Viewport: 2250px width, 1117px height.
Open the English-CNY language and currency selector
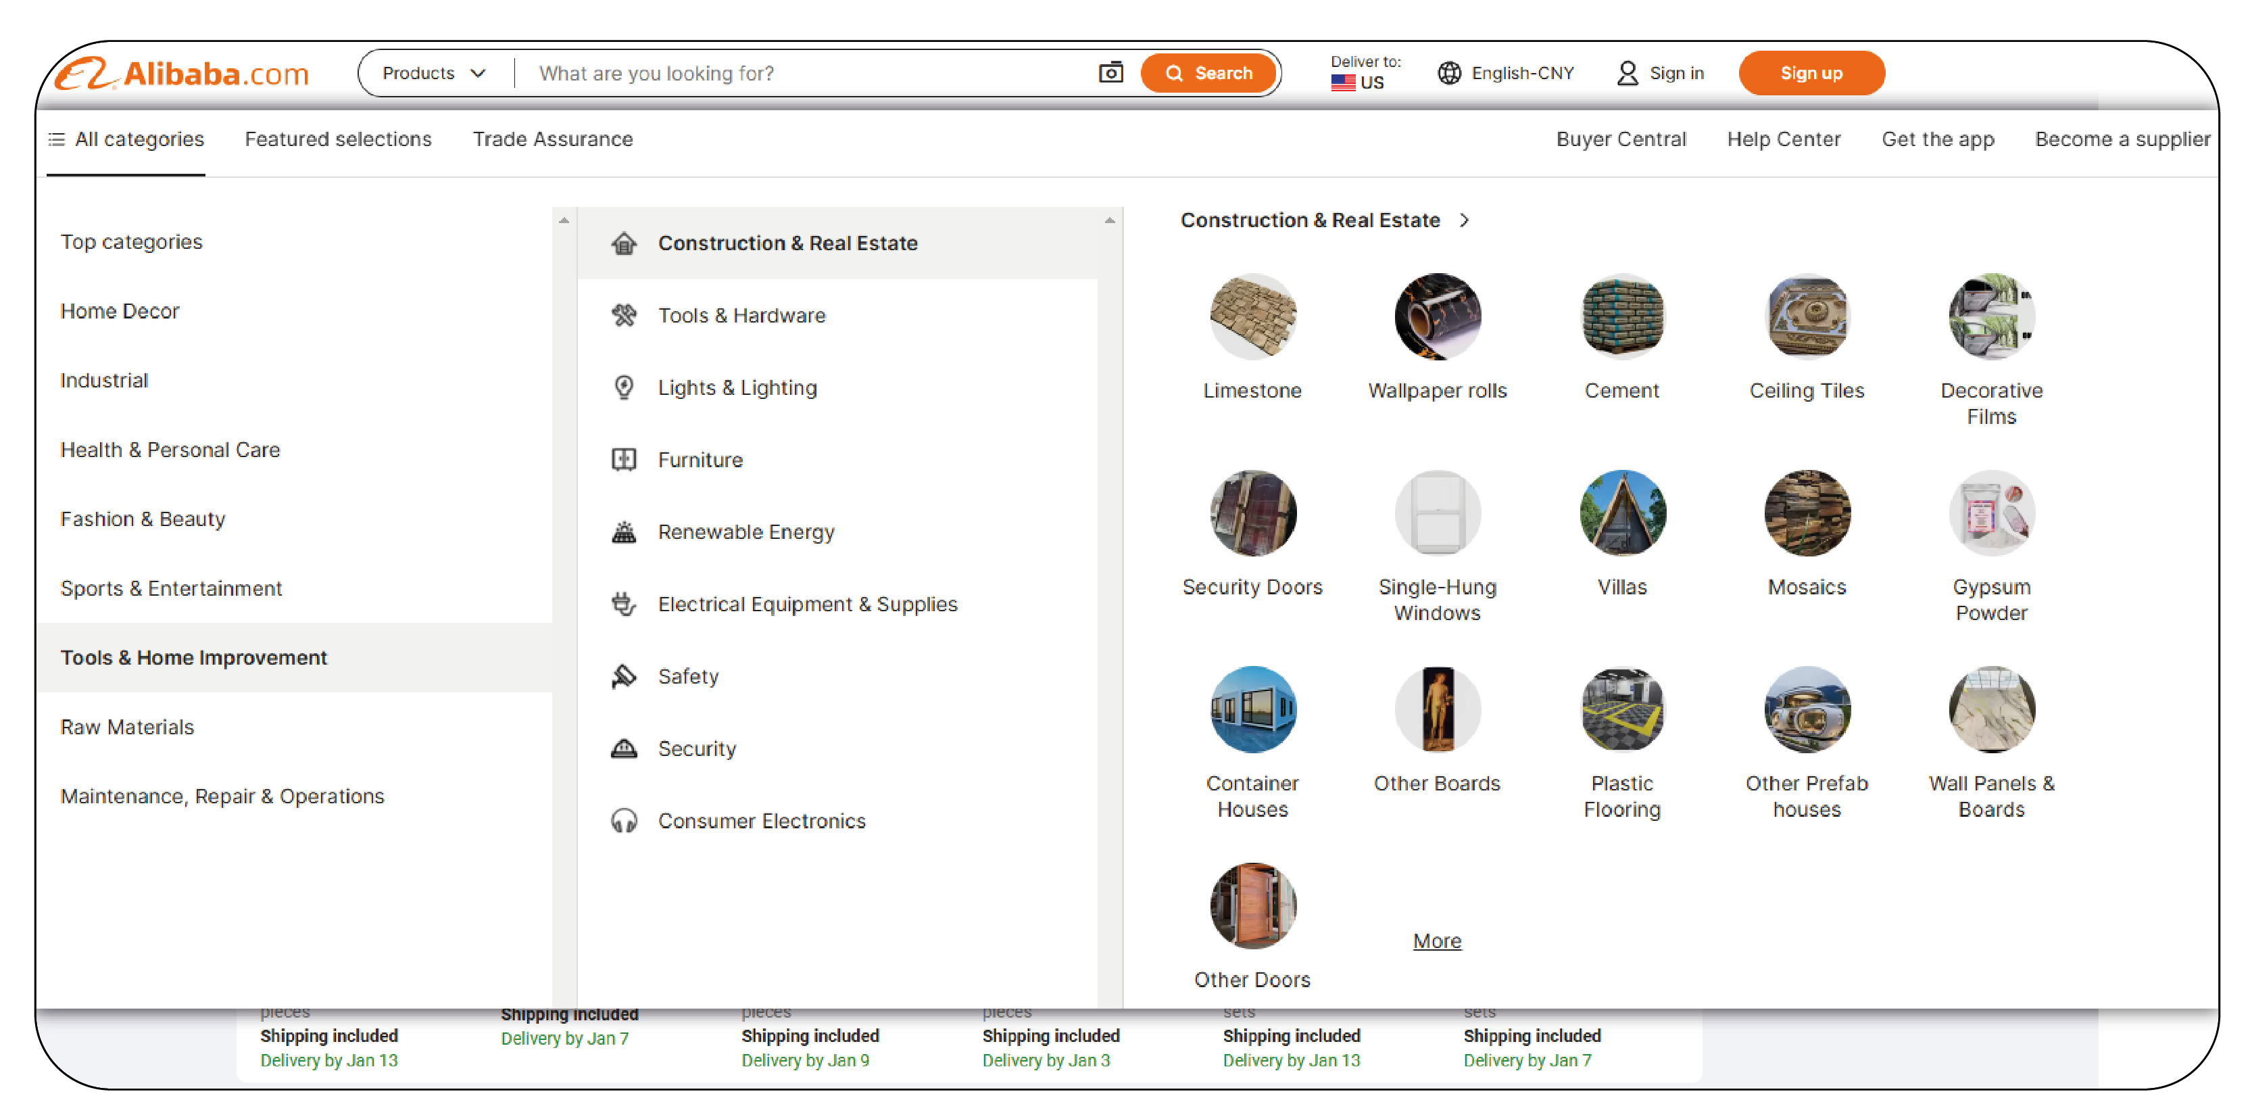(1506, 74)
